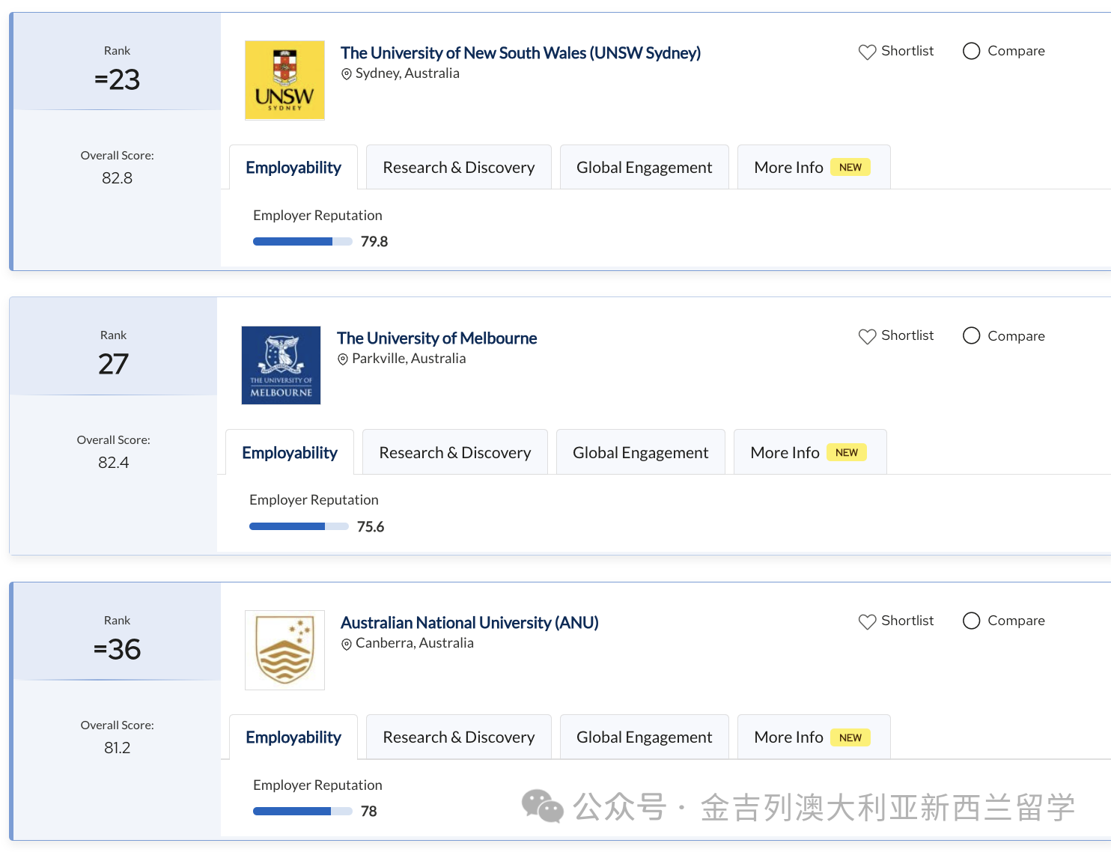This screenshot has width=1111, height=852.
Task: Select the Compare radio for ANU
Action: tap(971, 621)
